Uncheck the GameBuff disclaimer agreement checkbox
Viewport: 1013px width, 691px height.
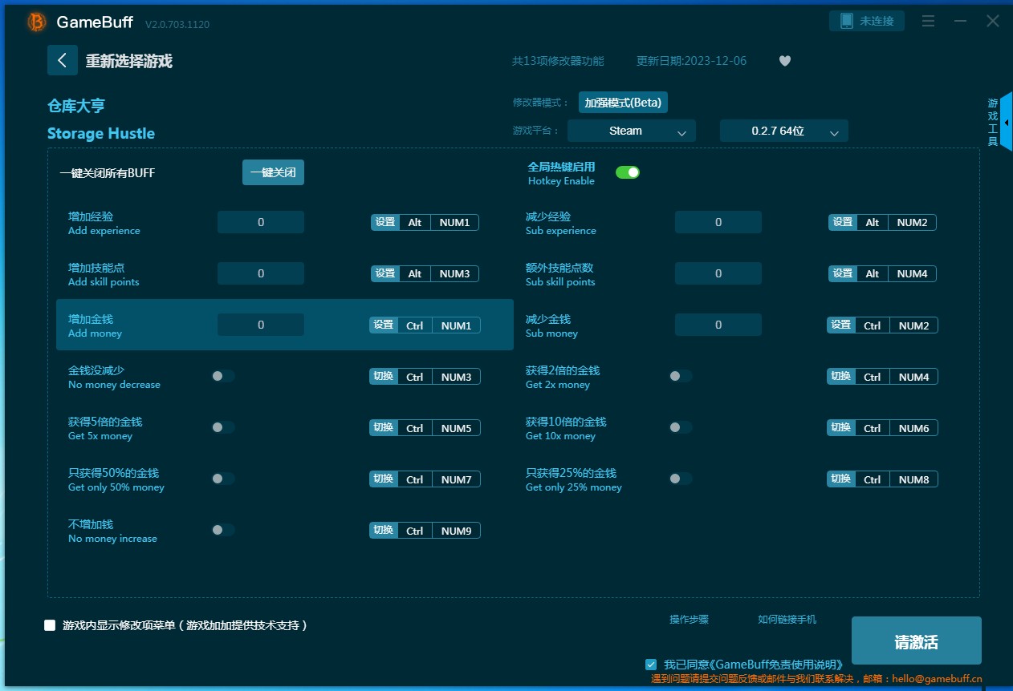651,665
